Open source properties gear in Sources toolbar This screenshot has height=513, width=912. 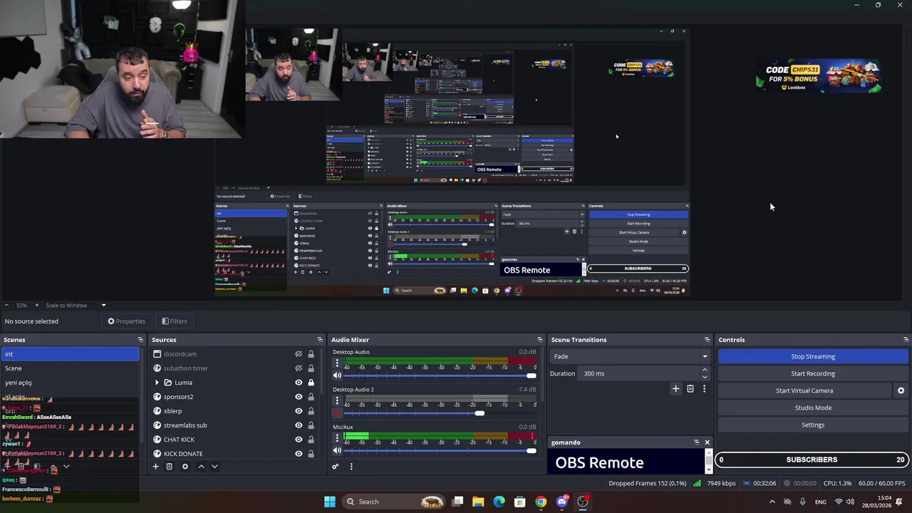[x=185, y=467]
